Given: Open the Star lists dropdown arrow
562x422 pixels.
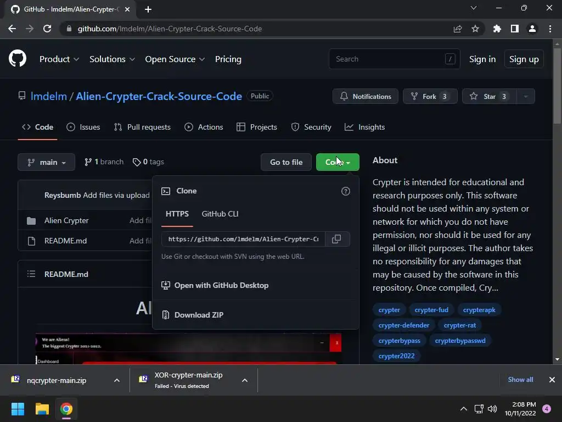Looking at the screenshot, I should click(526, 96).
